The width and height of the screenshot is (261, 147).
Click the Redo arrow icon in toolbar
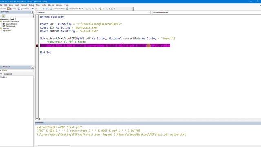point(36,9)
